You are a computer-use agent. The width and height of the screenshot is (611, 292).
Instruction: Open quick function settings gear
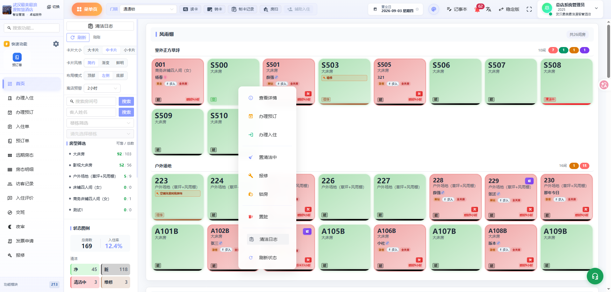(56, 44)
